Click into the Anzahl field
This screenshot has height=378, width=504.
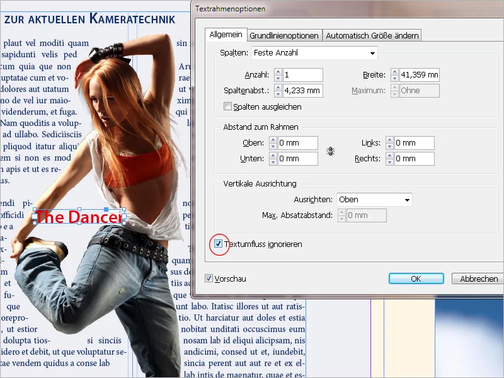coord(303,75)
